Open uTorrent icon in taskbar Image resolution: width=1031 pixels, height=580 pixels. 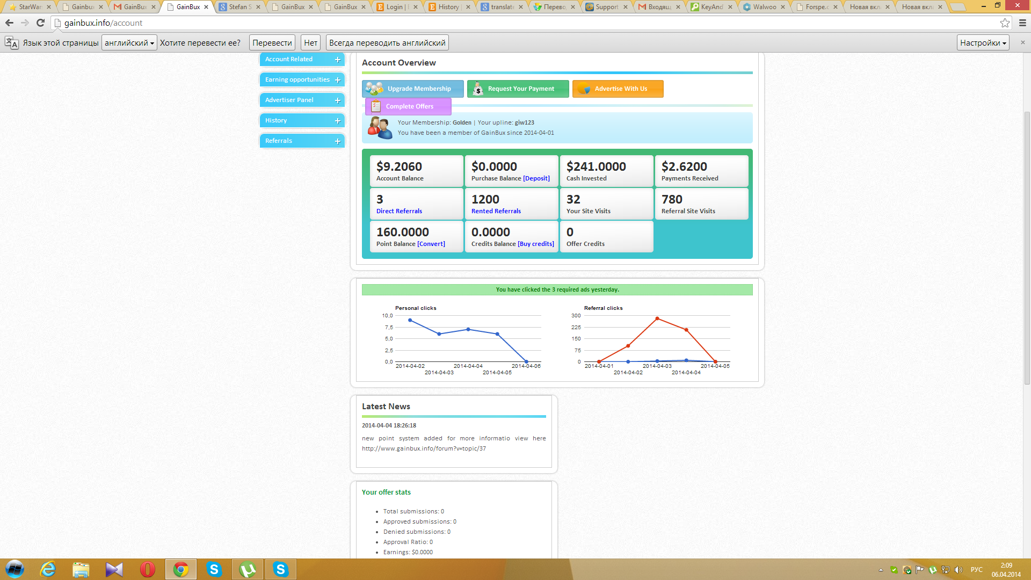(x=248, y=569)
